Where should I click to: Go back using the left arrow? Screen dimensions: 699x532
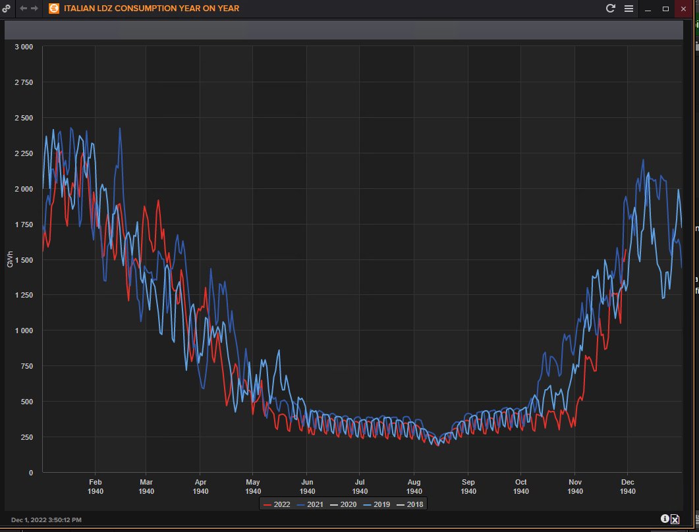pyautogui.click(x=24, y=9)
